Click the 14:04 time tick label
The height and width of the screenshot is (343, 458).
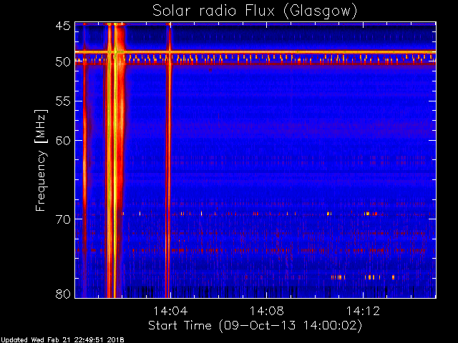coord(170,311)
